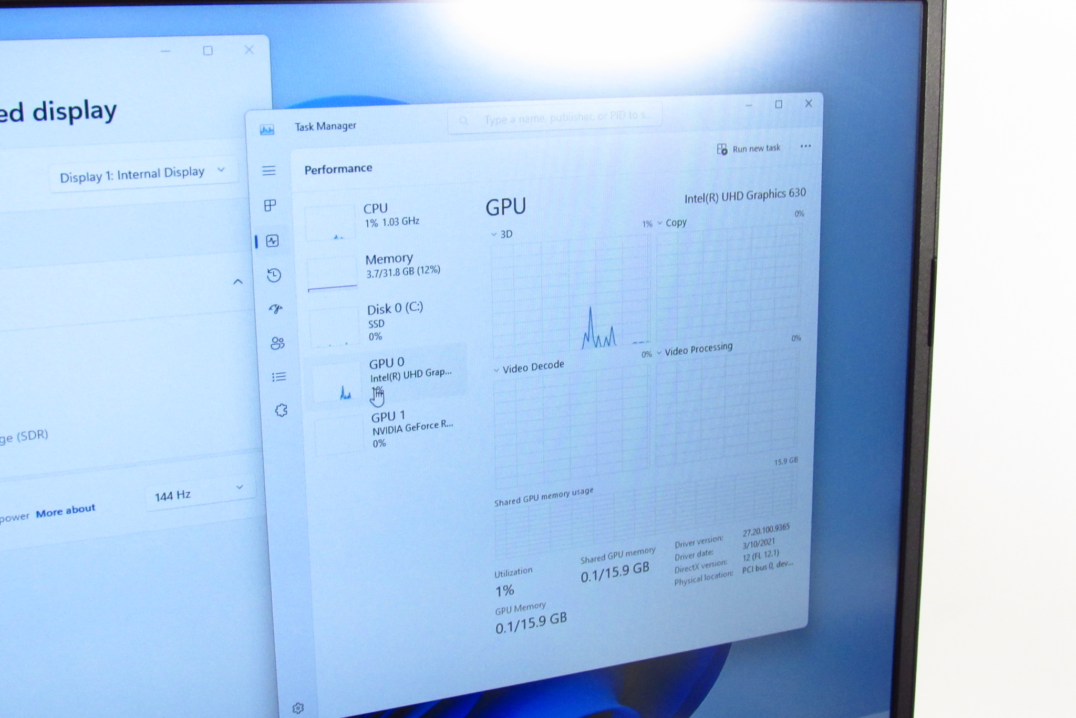
Task: Open the App history icon
Action: pos(274,275)
